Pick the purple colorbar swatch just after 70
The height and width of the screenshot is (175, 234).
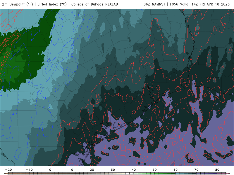pyautogui.click(x=199, y=174)
